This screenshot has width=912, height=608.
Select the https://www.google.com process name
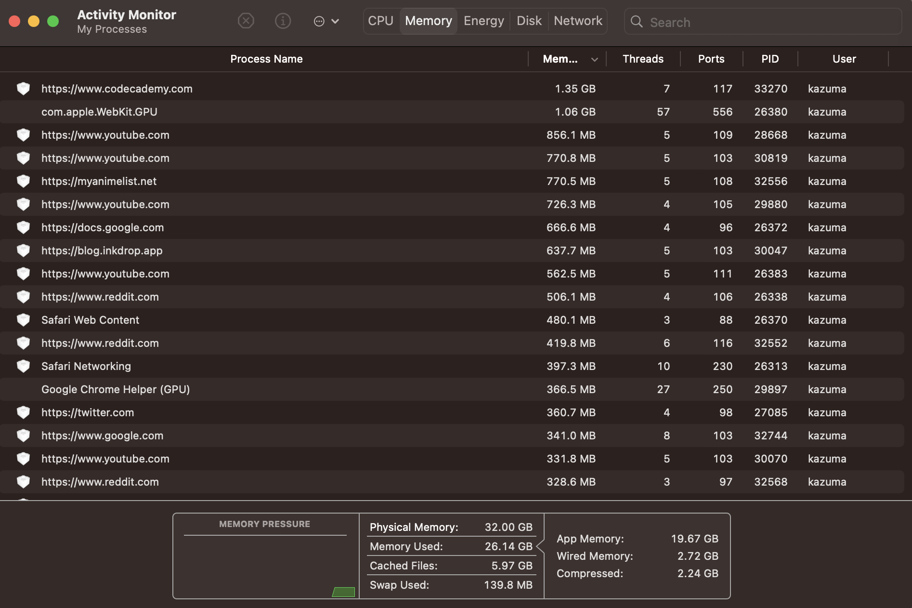[102, 436]
